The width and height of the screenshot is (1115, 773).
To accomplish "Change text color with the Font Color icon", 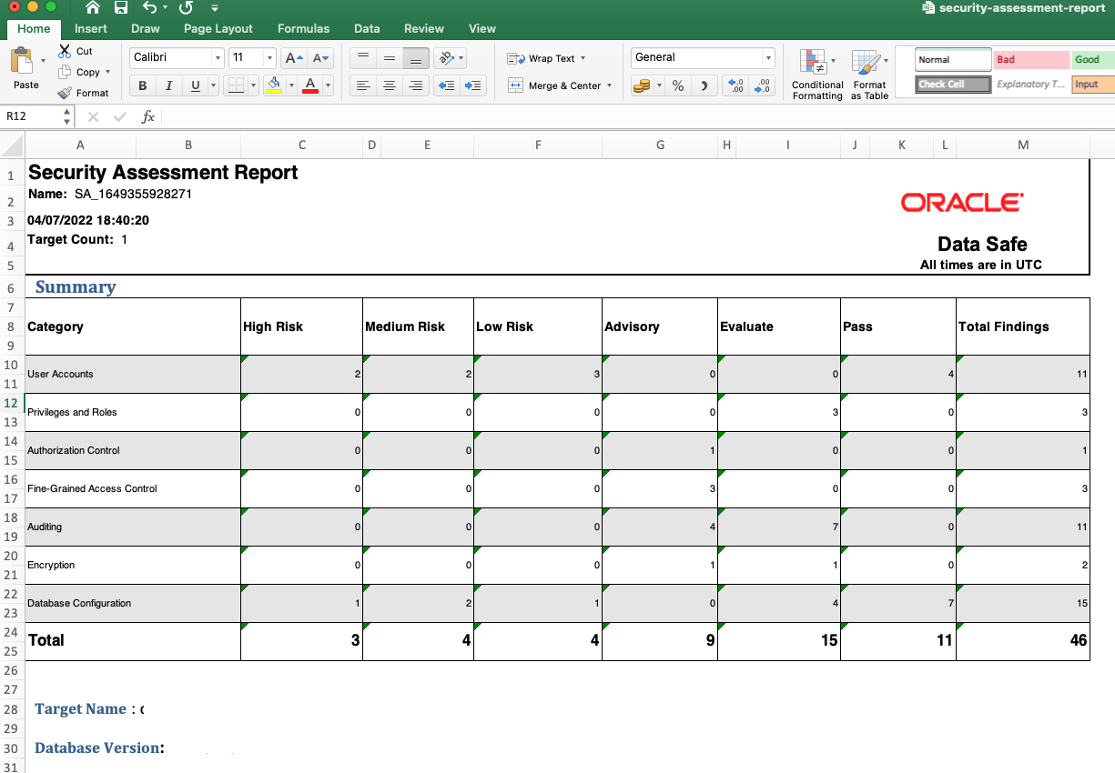I will point(312,85).
